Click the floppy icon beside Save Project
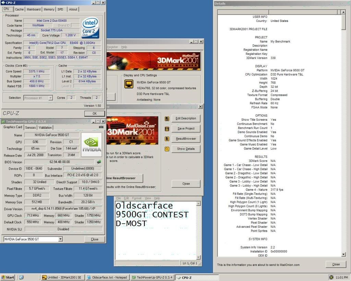Screen dimensions: 351x281 click(x=167, y=129)
